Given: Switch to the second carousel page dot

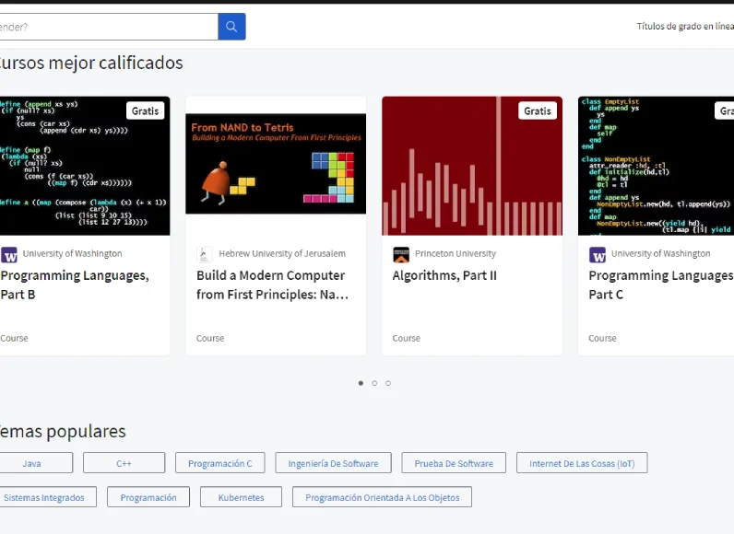Looking at the screenshot, I should (374, 383).
